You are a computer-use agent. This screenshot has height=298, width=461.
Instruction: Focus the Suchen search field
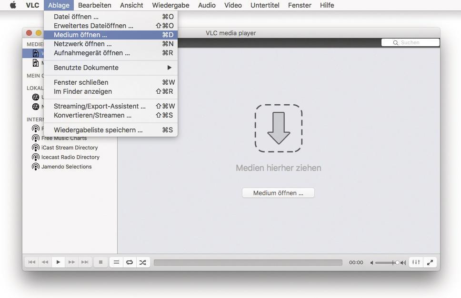411,43
